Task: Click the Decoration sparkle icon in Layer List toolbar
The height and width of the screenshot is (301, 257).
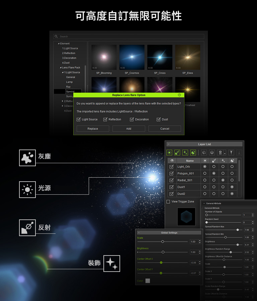Action: 185,153
